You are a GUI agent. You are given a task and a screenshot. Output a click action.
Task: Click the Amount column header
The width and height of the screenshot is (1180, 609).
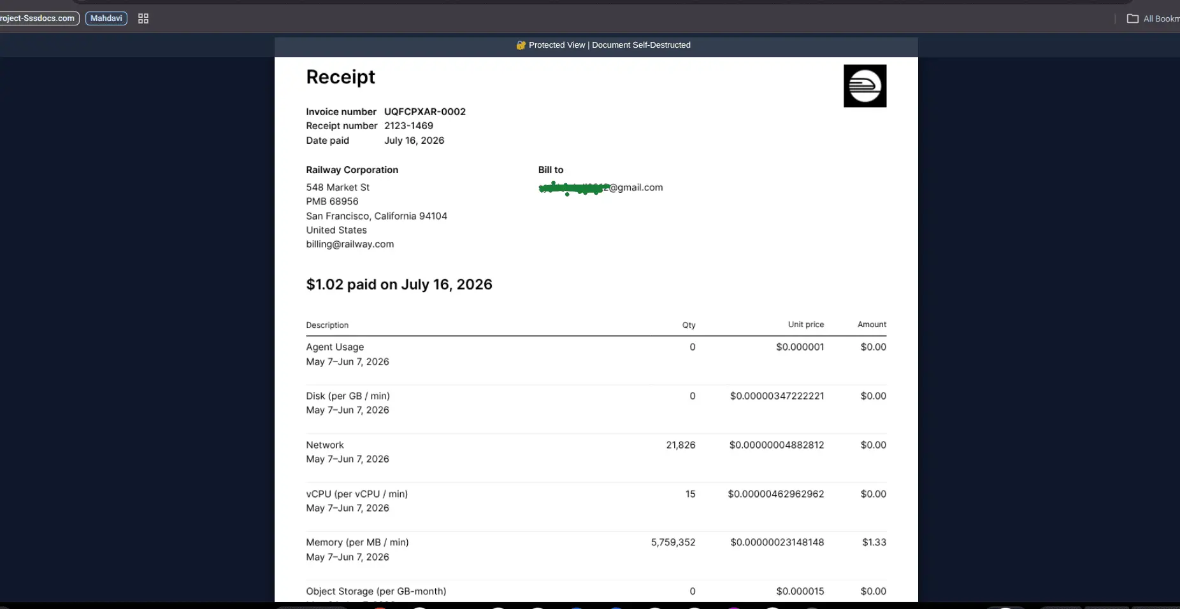872,325
